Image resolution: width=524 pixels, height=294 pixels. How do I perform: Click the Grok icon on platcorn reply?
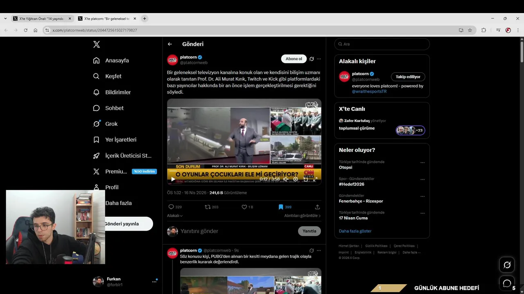[x=312, y=250]
